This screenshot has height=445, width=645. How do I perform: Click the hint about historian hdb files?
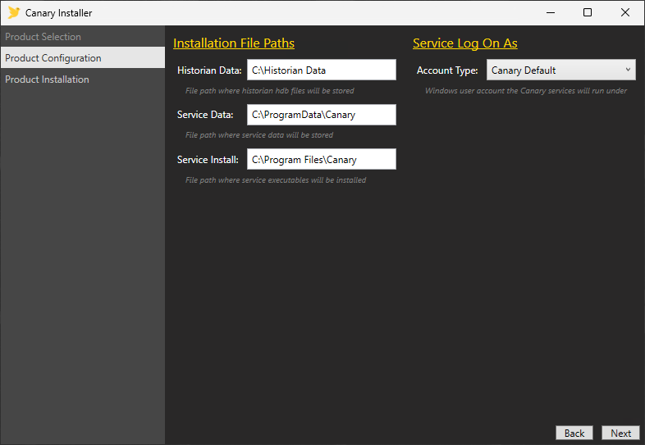[269, 91]
